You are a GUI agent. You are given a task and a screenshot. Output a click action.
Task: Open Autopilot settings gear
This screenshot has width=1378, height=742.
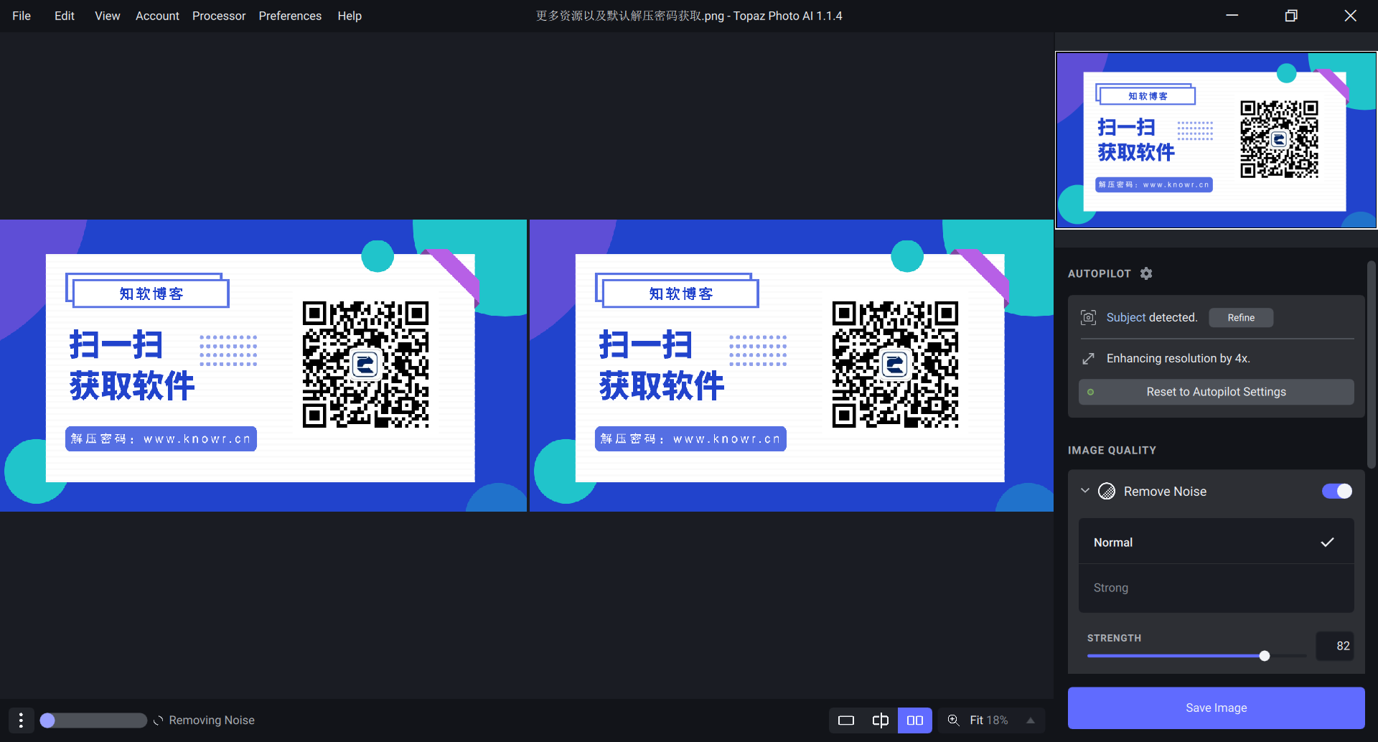point(1146,273)
